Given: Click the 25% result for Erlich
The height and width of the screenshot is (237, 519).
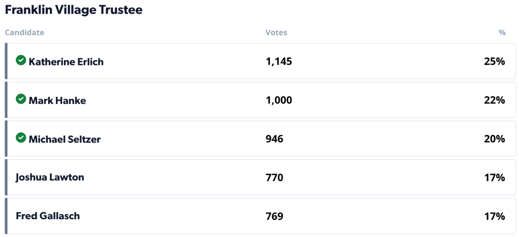Looking at the screenshot, I should (x=494, y=62).
